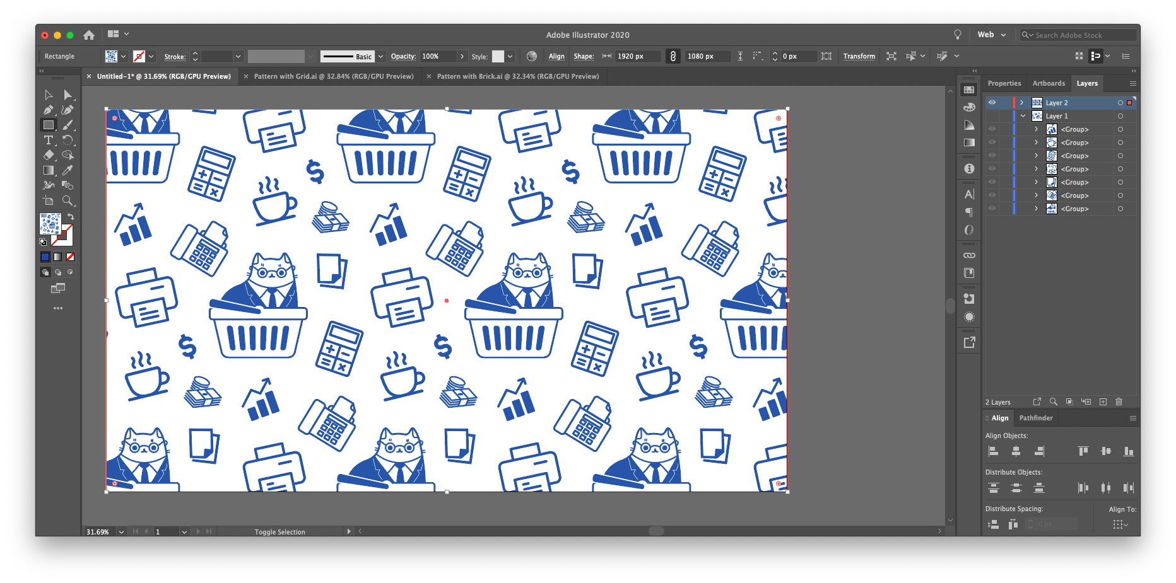Select the Eraser tool
The height and width of the screenshot is (583, 1176).
click(49, 156)
